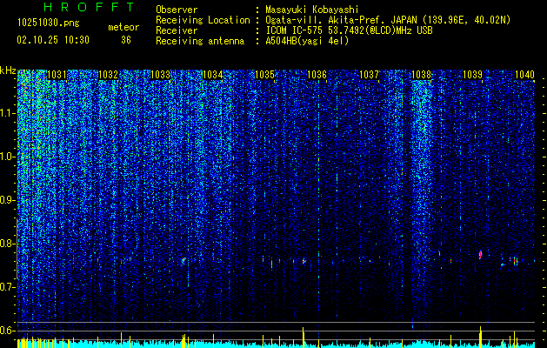Click the 1031 time marker
The image size is (547, 348).
[x=57, y=75]
